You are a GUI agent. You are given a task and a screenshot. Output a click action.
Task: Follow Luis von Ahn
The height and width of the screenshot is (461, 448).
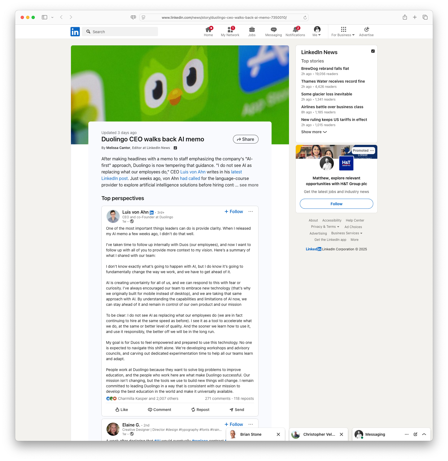pos(234,211)
